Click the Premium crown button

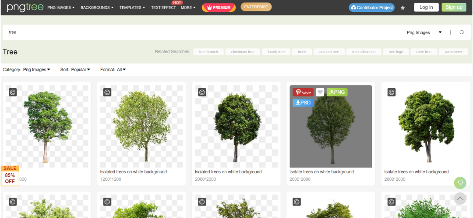219,7
